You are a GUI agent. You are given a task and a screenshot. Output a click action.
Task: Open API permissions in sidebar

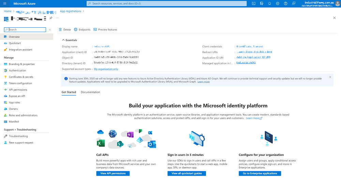pyautogui.click(x=18, y=90)
